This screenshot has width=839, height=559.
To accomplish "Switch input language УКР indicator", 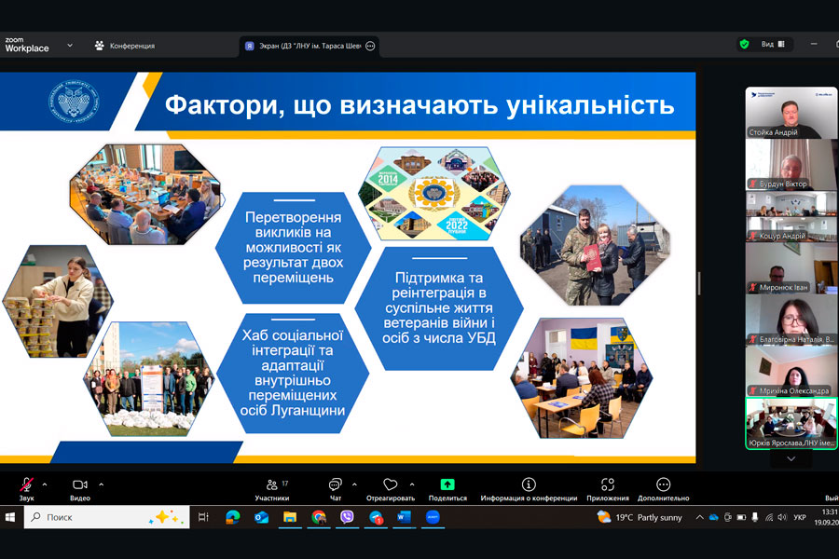I will point(800,517).
